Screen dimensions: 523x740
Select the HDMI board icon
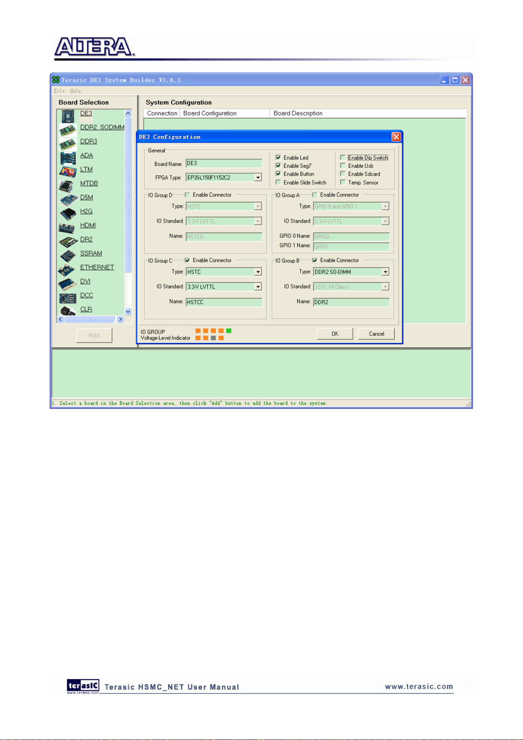[67, 228]
